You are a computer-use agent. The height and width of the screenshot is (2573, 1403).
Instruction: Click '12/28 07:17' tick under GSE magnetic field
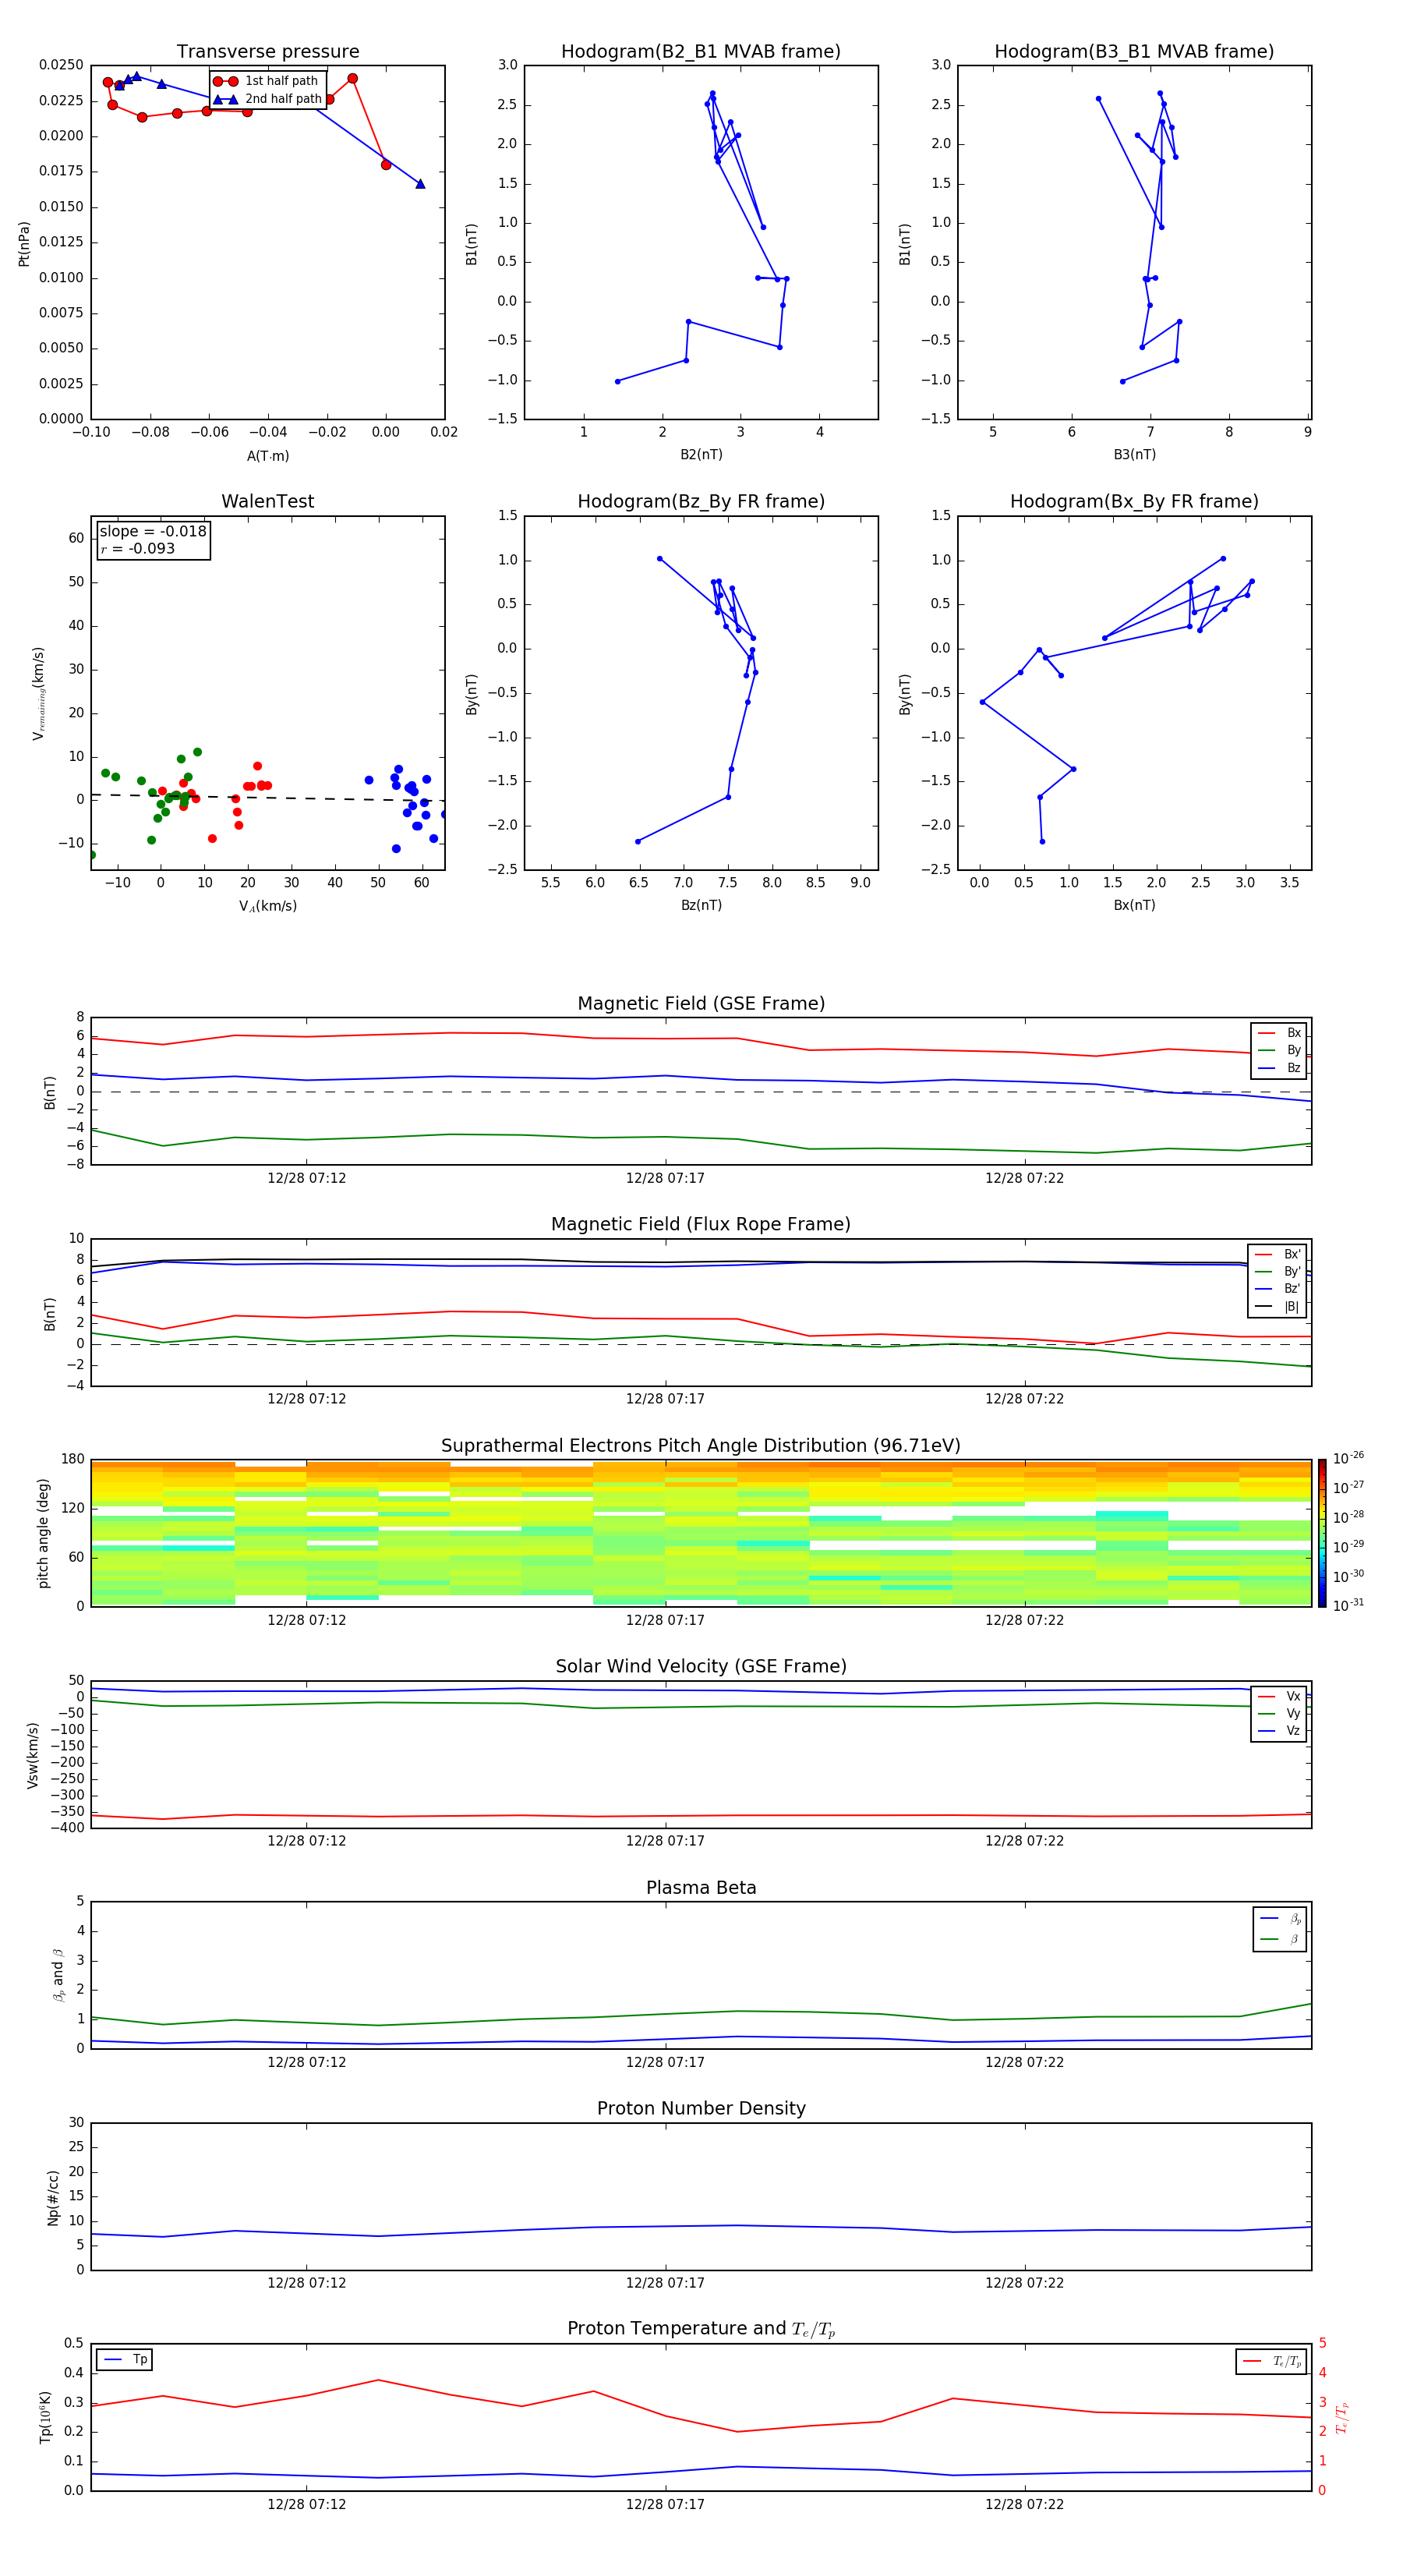(665, 1179)
